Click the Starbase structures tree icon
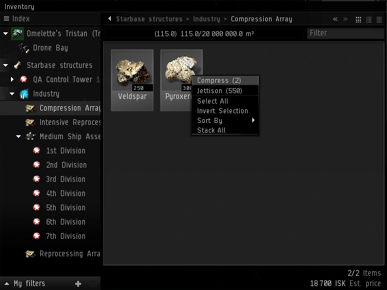 (x=18, y=65)
